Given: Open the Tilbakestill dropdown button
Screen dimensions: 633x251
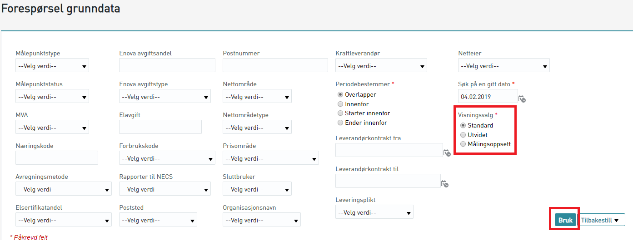Looking at the screenshot, I should pos(601,220).
